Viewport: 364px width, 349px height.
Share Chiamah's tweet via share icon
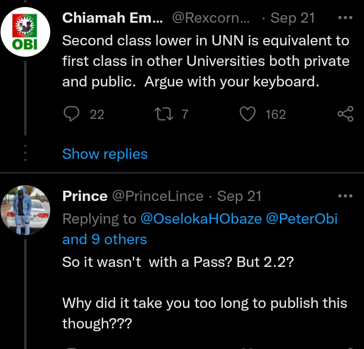click(x=345, y=114)
